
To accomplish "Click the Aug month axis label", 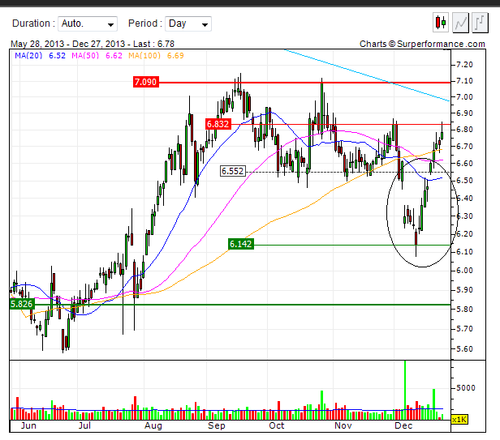I will 153,425.
